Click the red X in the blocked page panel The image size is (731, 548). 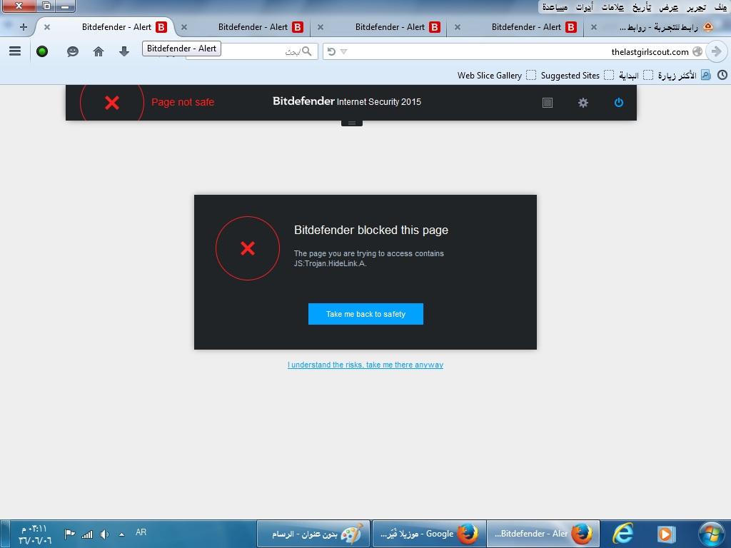pyautogui.click(x=248, y=248)
